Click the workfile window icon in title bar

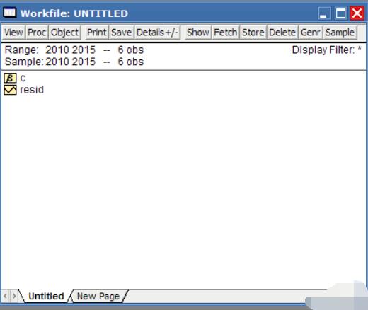10,13
